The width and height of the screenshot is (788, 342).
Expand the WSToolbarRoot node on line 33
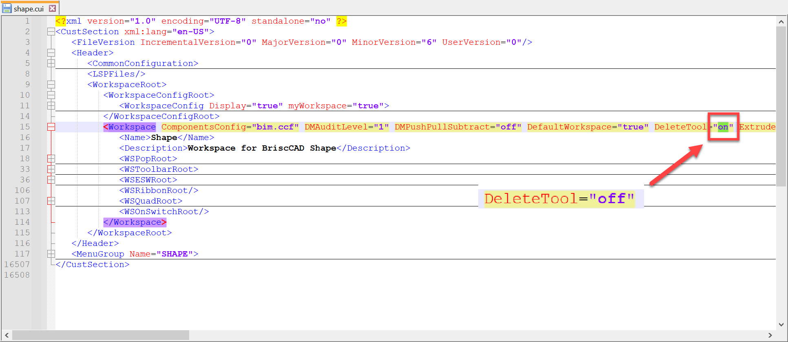(51, 169)
